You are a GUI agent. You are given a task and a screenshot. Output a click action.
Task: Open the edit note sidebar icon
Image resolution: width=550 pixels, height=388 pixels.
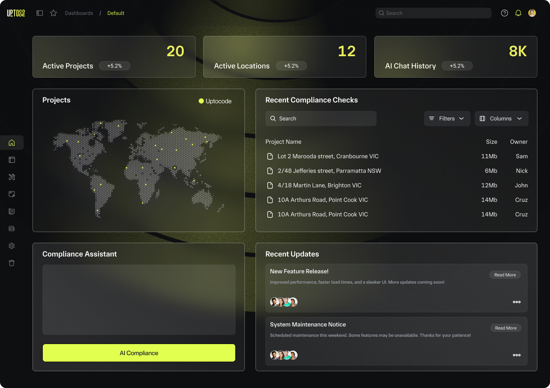pos(12,194)
